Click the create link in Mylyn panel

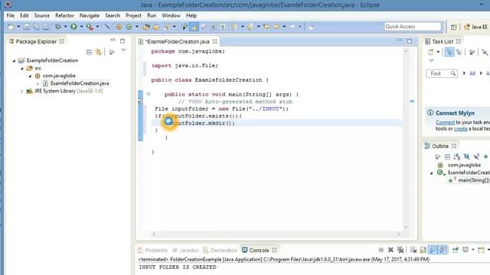pyautogui.click(x=461, y=129)
